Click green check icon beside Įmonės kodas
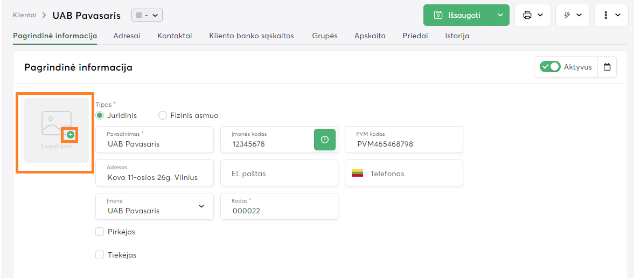This screenshot has width=634, height=278. tap(324, 140)
